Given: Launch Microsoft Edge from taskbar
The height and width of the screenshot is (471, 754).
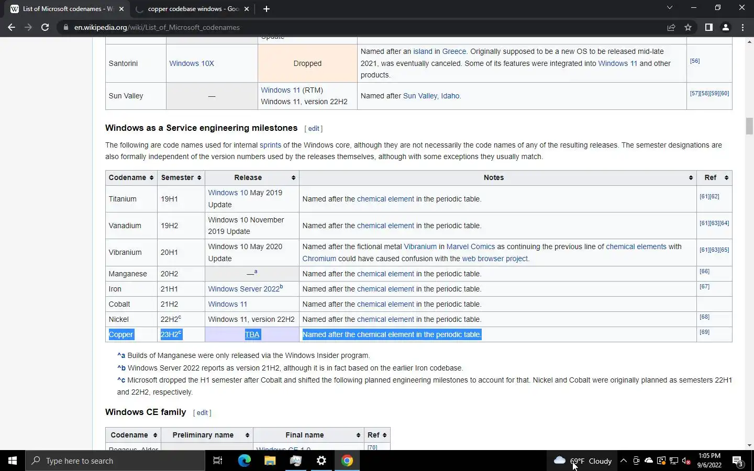Looking at the screenshot, I should coord(244,461).
